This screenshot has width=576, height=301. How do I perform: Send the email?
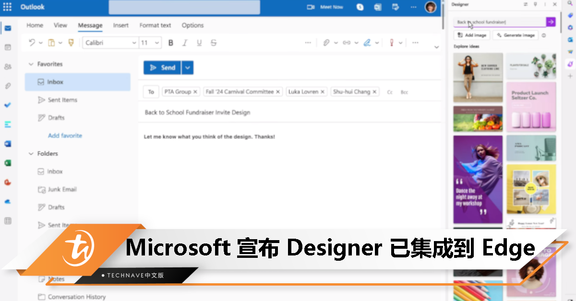coord(162,68)
